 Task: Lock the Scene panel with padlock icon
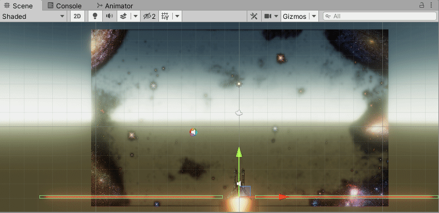422,5
